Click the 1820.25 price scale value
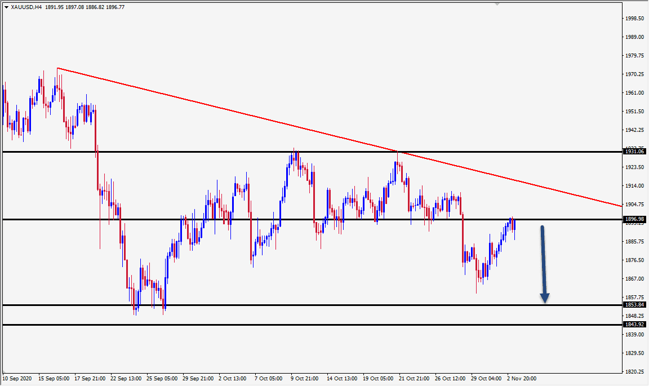Viewport: 649px width, 386px height. click(635, 371)
